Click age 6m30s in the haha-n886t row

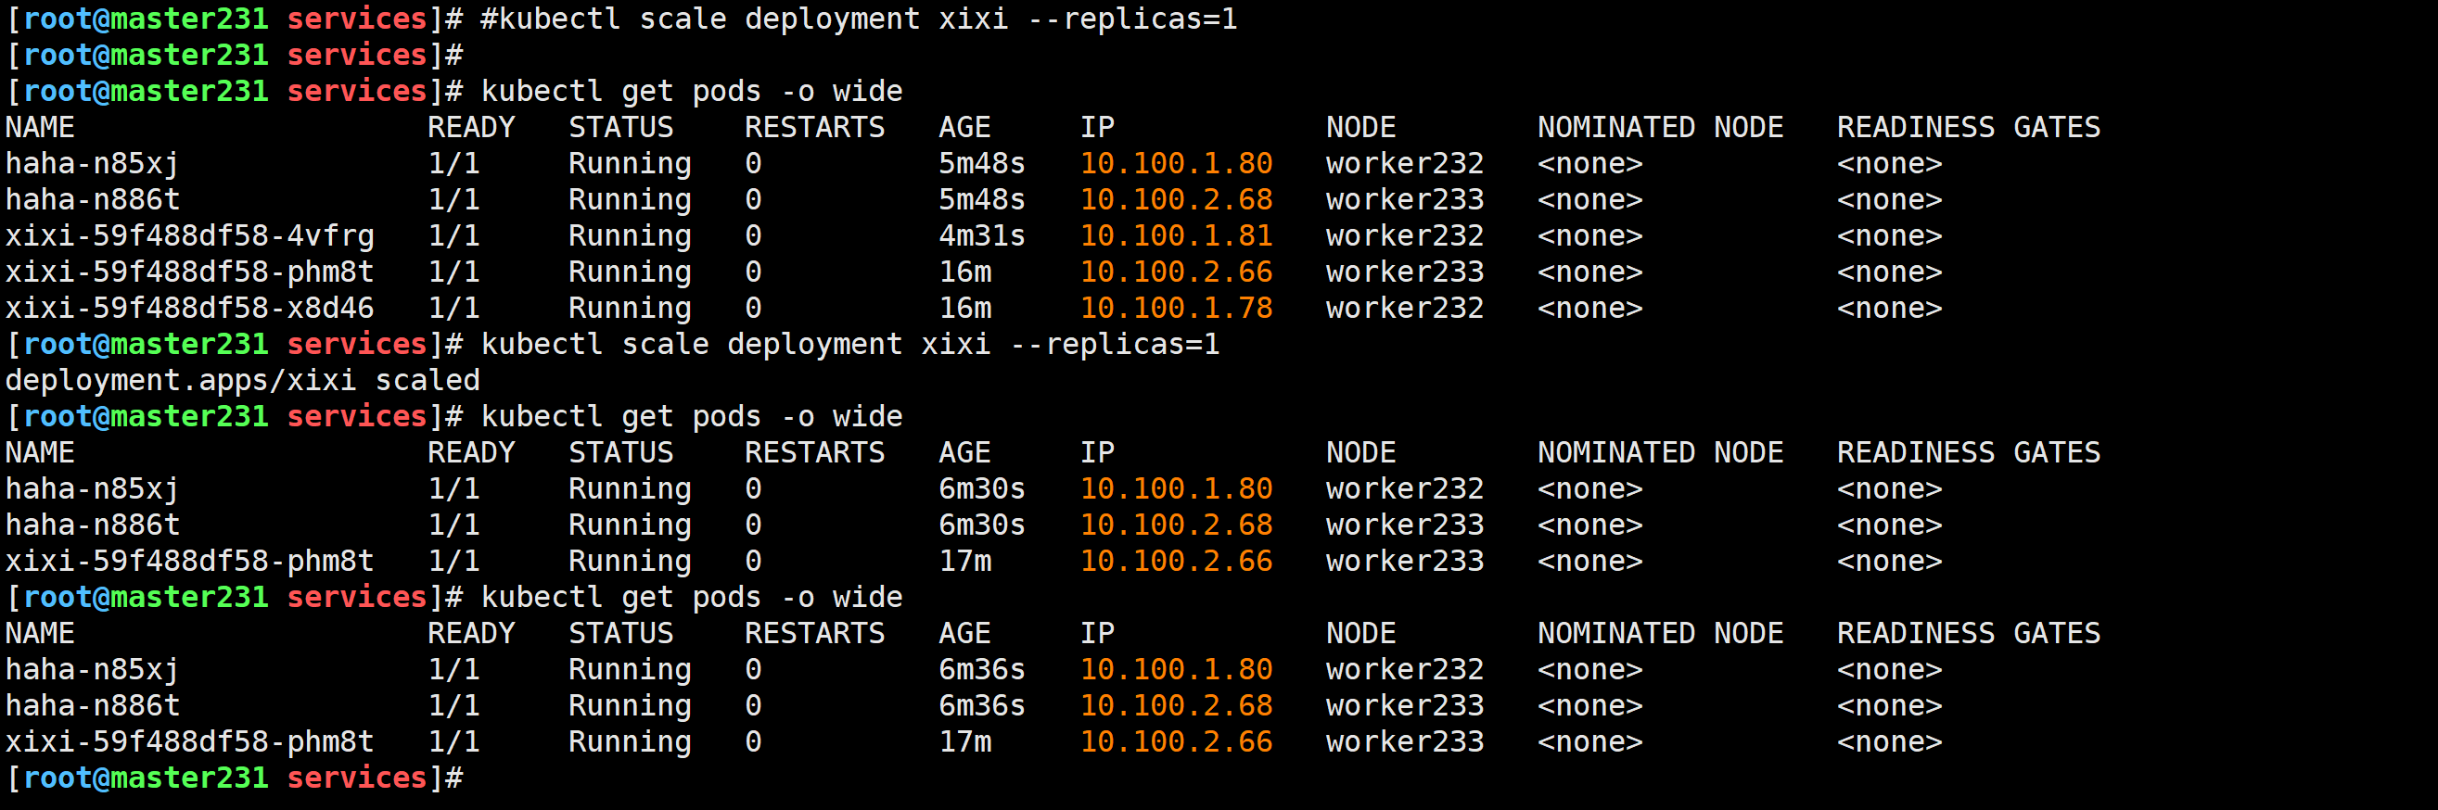point(981,525)
